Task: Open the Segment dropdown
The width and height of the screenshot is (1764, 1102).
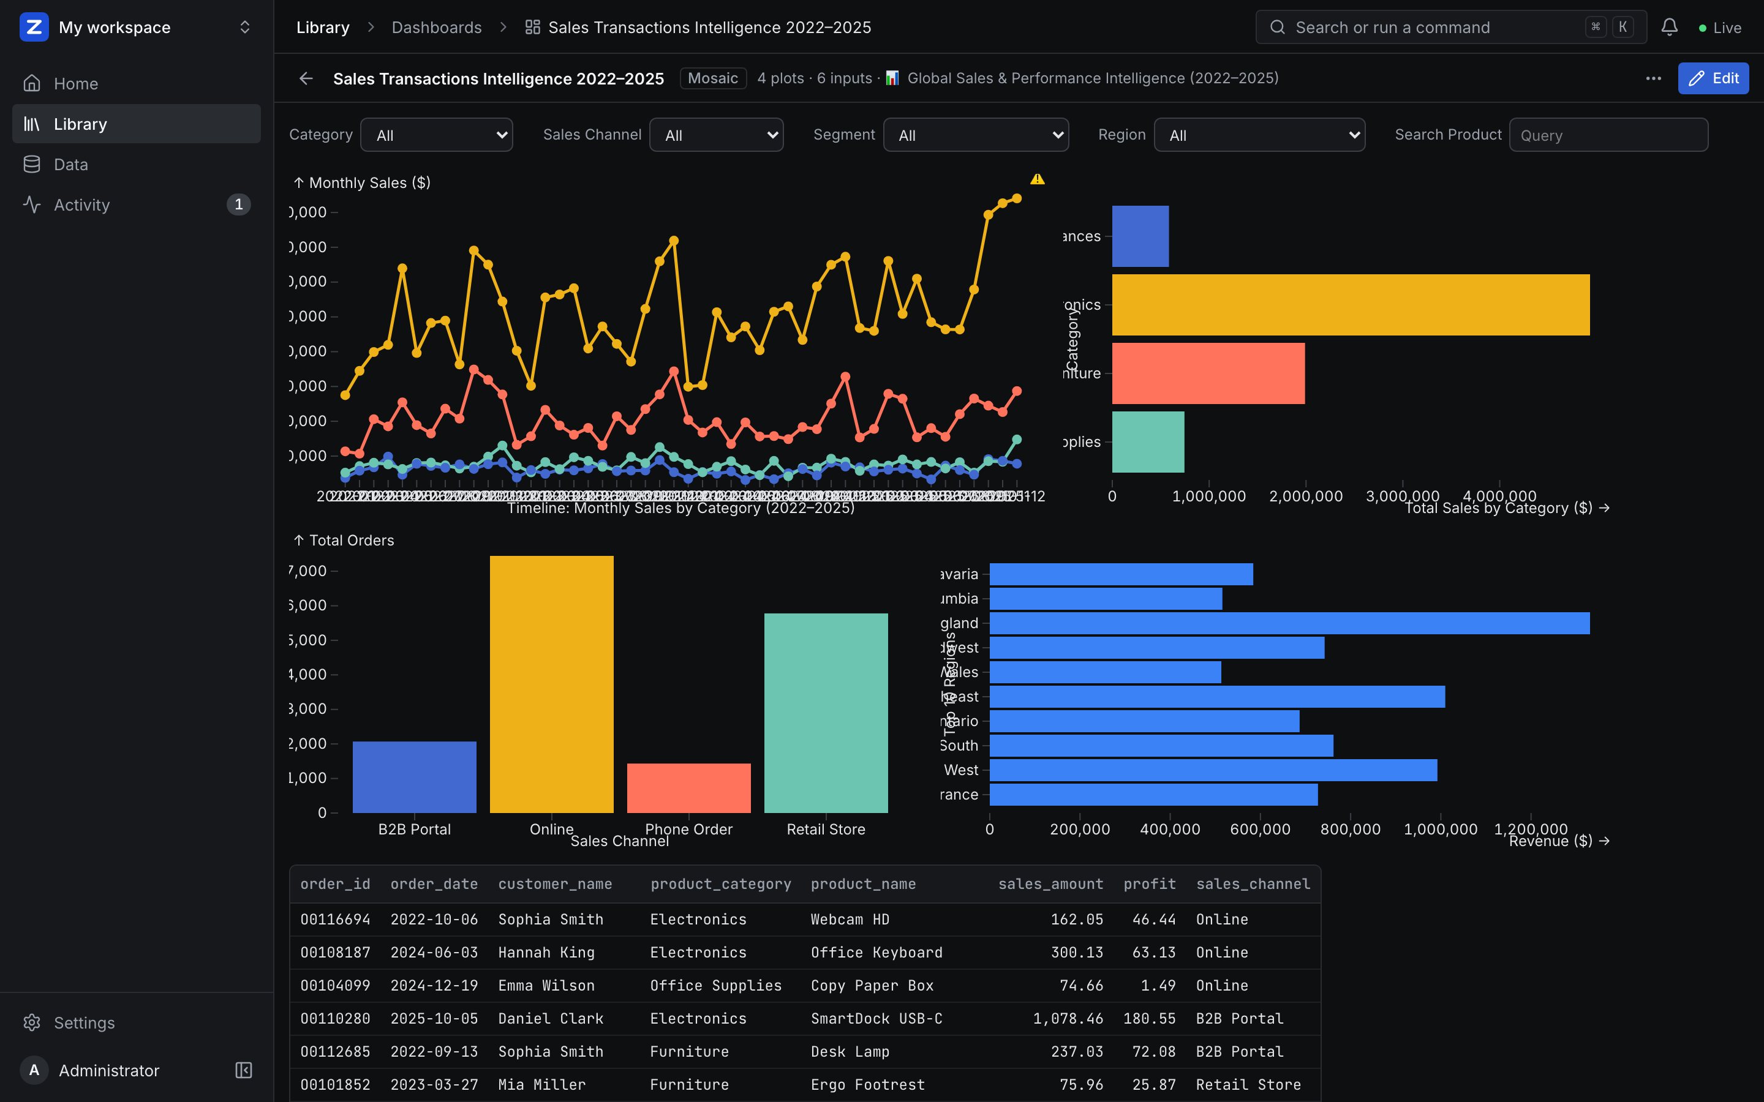Action: (x=976, y=135)
